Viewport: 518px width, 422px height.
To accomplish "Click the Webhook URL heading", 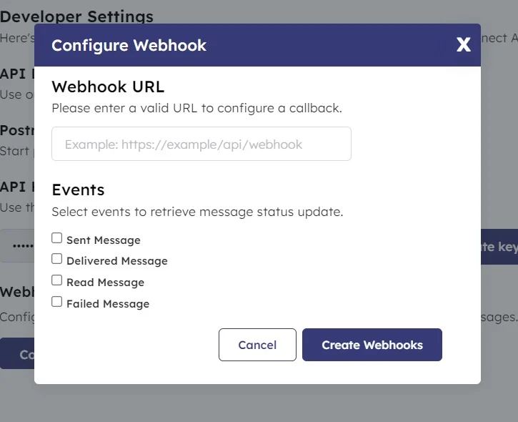I will [x=108, y=87].
